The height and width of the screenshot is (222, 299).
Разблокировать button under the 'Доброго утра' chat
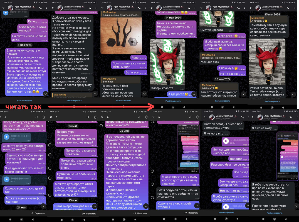[74, 100]
